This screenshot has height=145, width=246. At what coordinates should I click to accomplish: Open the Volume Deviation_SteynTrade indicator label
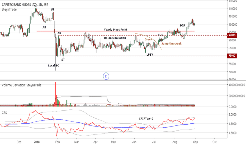tap(21, 85)
